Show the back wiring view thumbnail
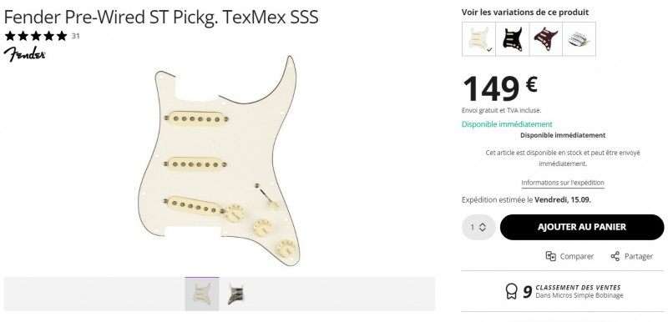The image size is (668, 322). [x=236, y=294]
